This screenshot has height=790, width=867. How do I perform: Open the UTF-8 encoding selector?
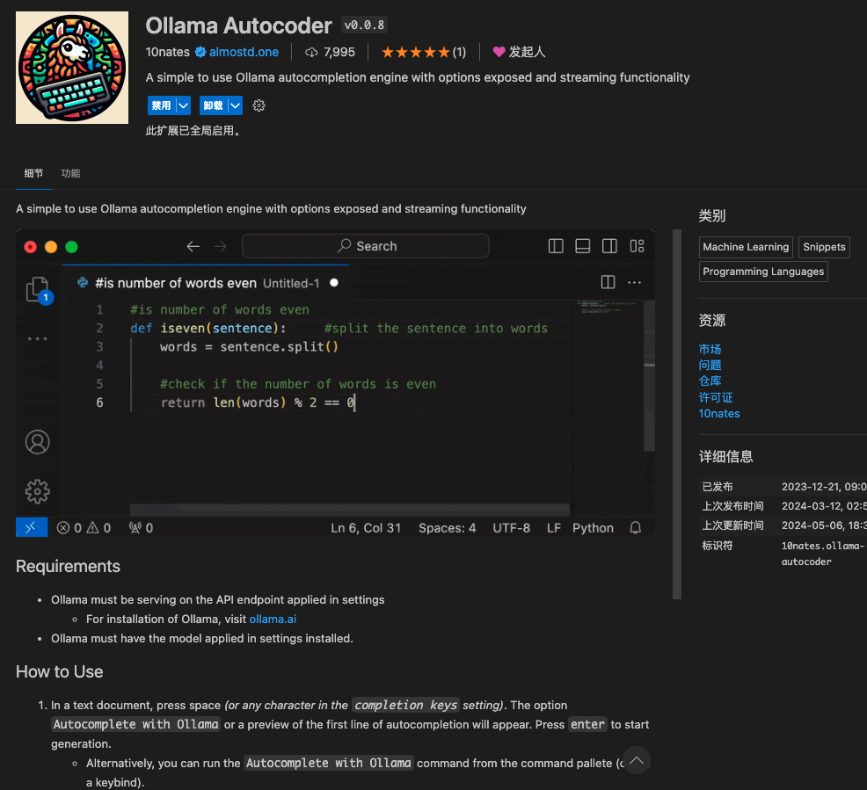512,528
